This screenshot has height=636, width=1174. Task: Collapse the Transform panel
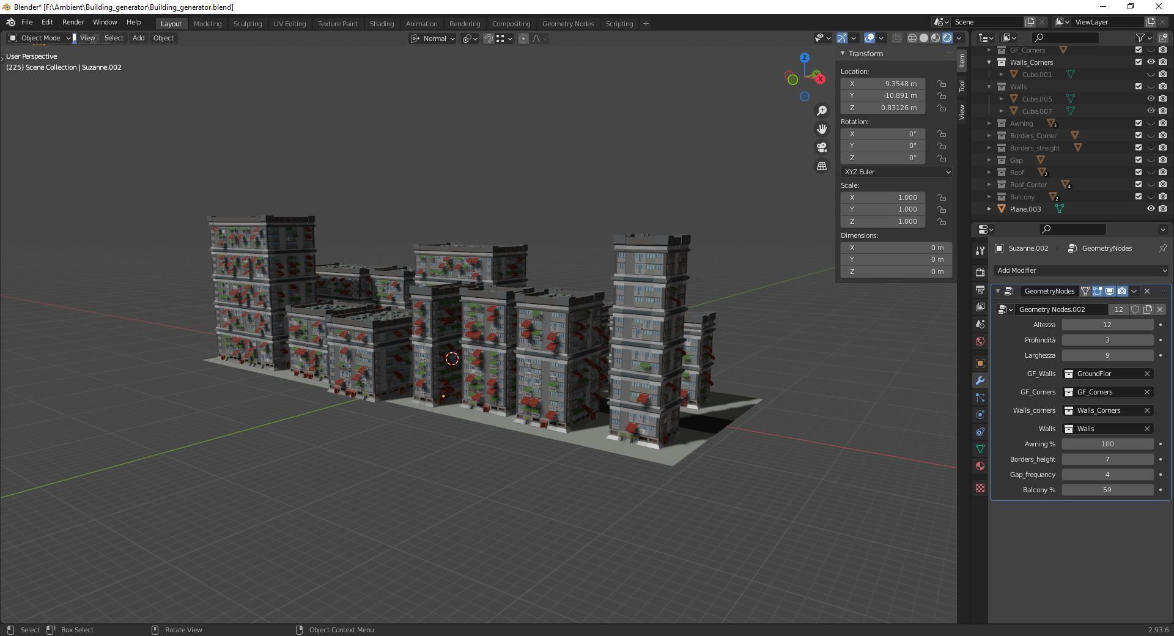(x=843, y=53)
